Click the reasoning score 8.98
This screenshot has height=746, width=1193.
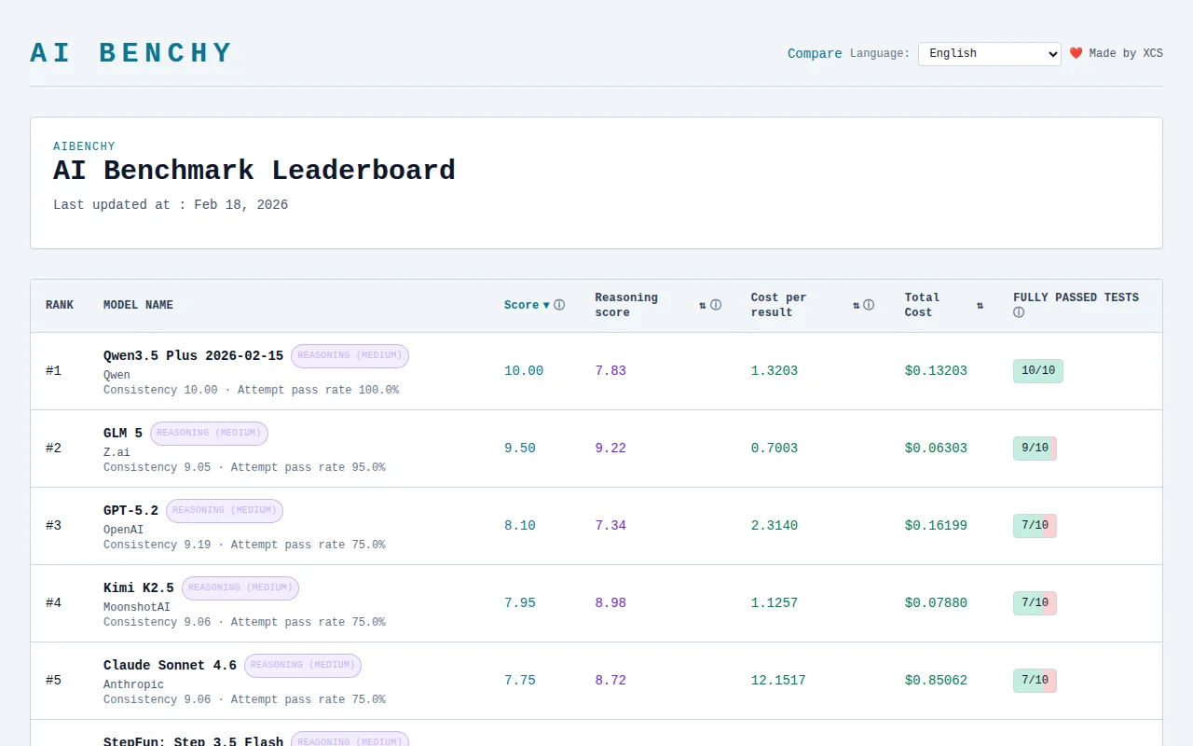point(610,603)
